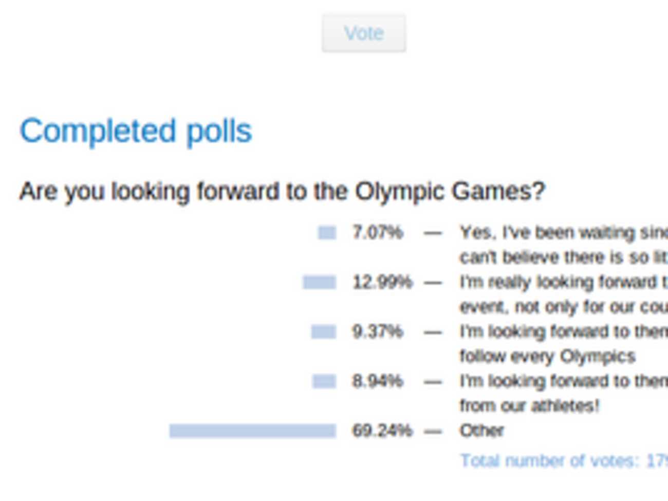Click the 8.94% result bar
The height and width of the screenshot is (501, 668).
[324, 381]
